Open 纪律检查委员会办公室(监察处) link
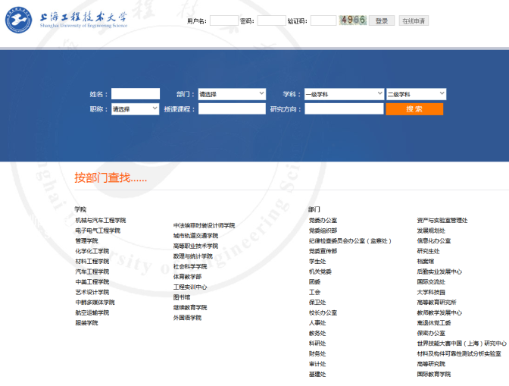 (x=350, y=240)
